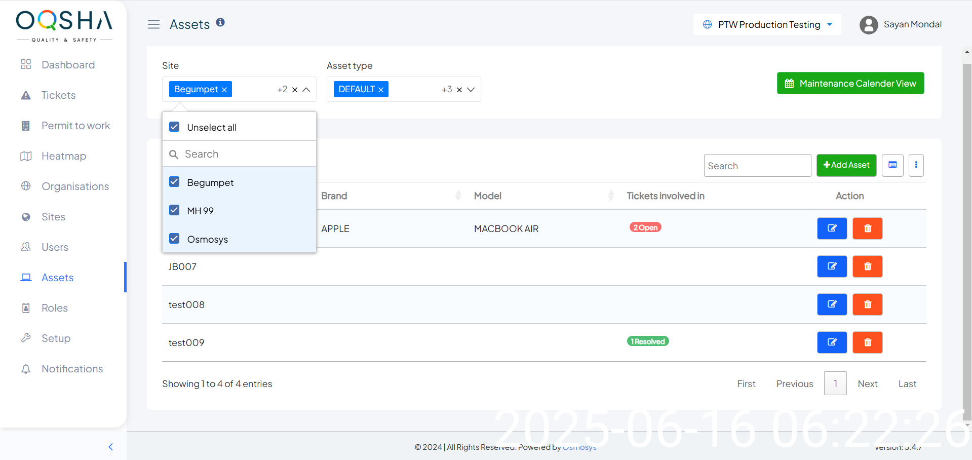Viewport: 972px width, 460px height.
Task: Click the assets table Search field
Action: point(757,166)
